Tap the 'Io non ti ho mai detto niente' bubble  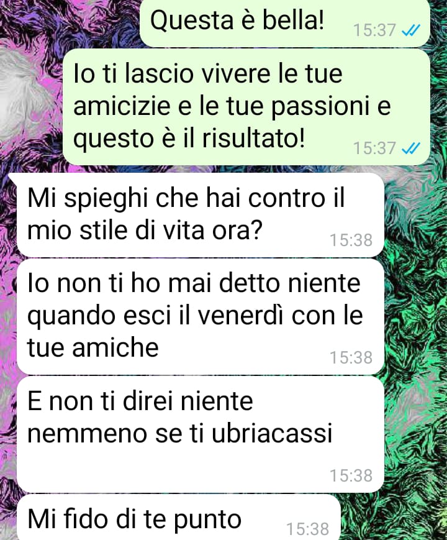201,317
